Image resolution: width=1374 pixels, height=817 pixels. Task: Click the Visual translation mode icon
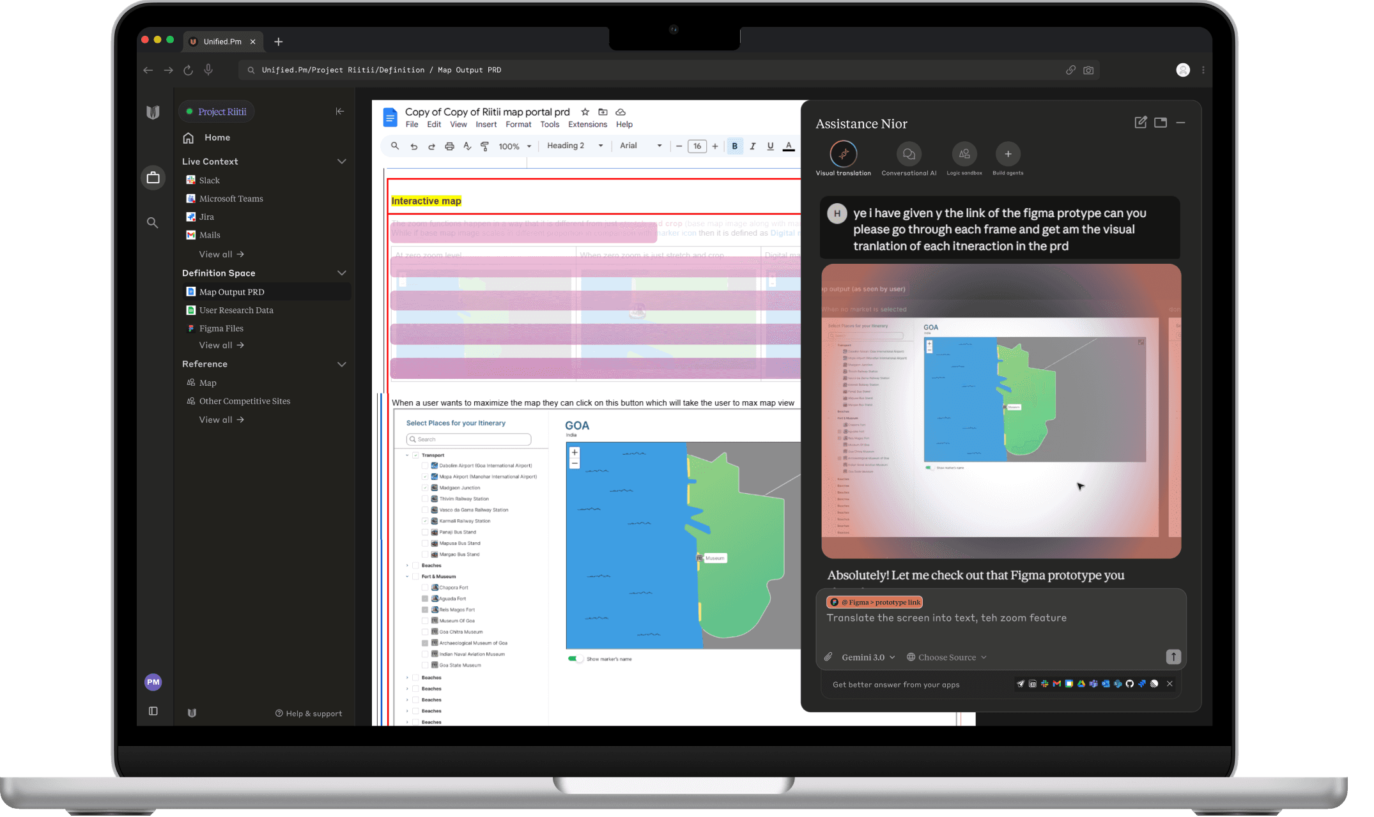843,154
